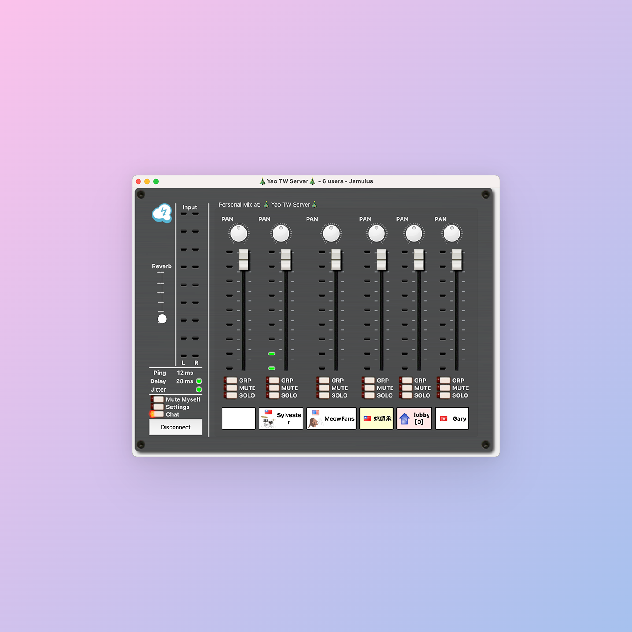This screenshot has width=632, height=632.
Task: Click the flag icon next to 姚師承
Action: 367,418
